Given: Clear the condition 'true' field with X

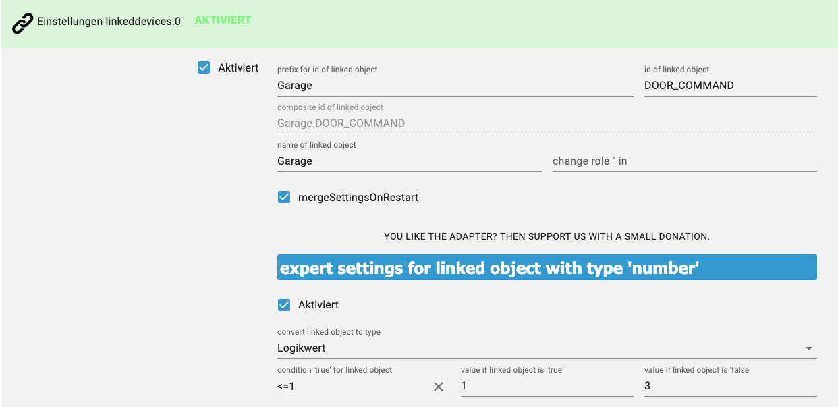Looking at the screenshot, I should point(439,387).
